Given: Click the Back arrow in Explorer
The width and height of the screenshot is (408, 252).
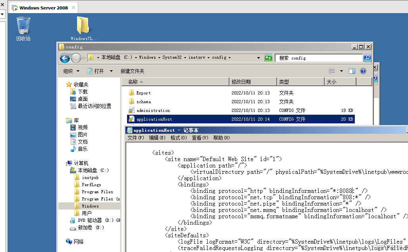Looking at the screenshot, I should click(65, 58).
